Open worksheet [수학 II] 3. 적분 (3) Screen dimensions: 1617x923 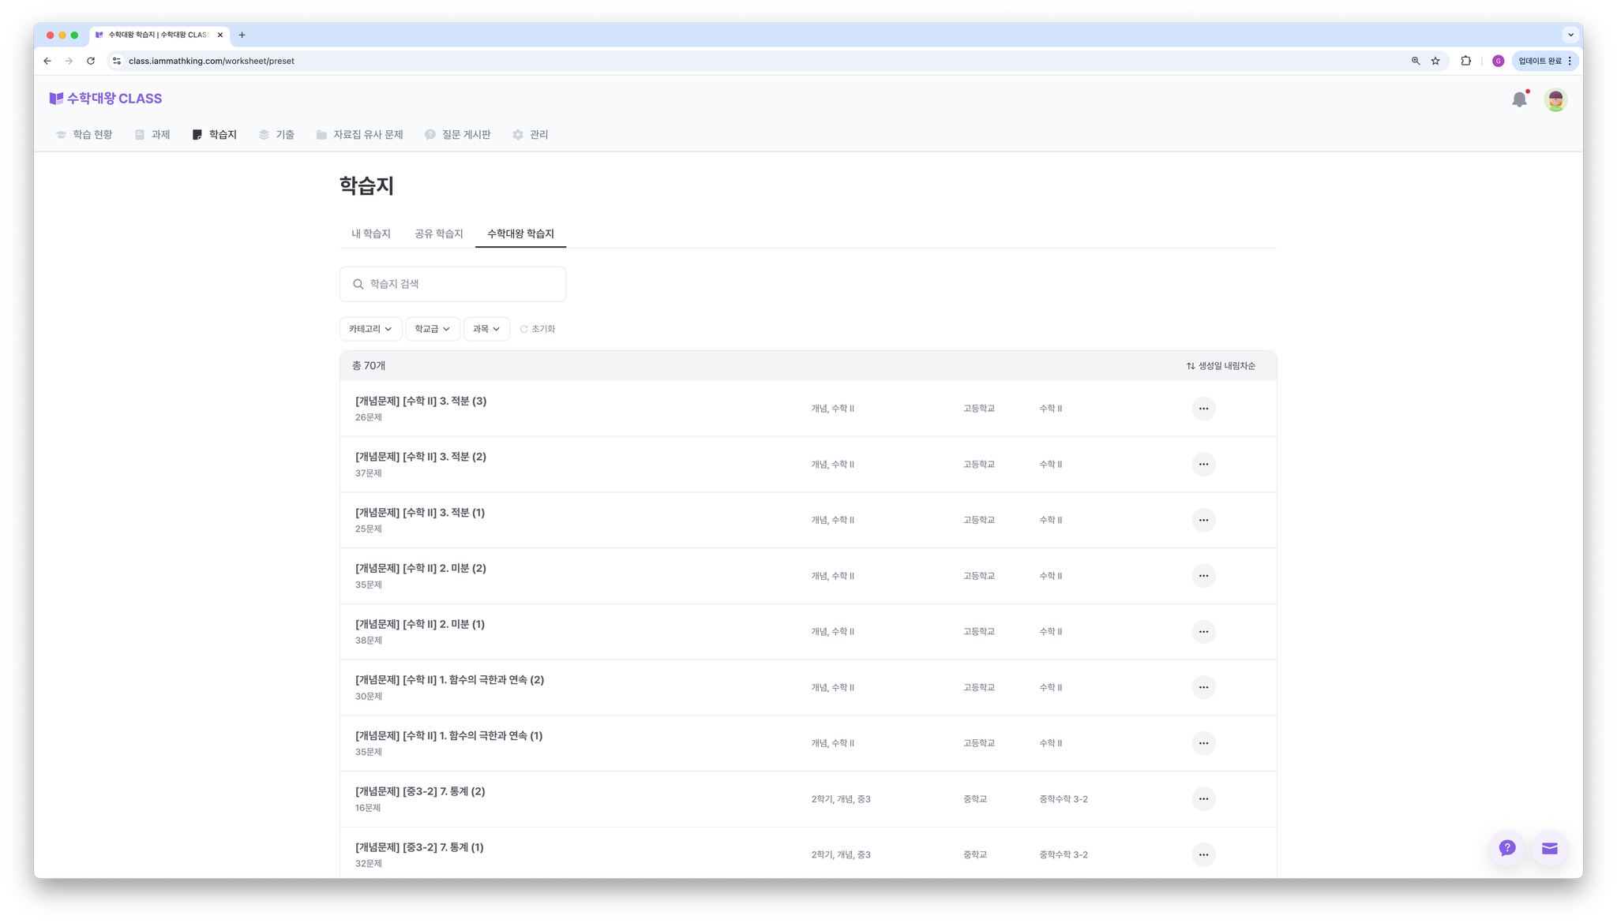(x=421, y=402)
